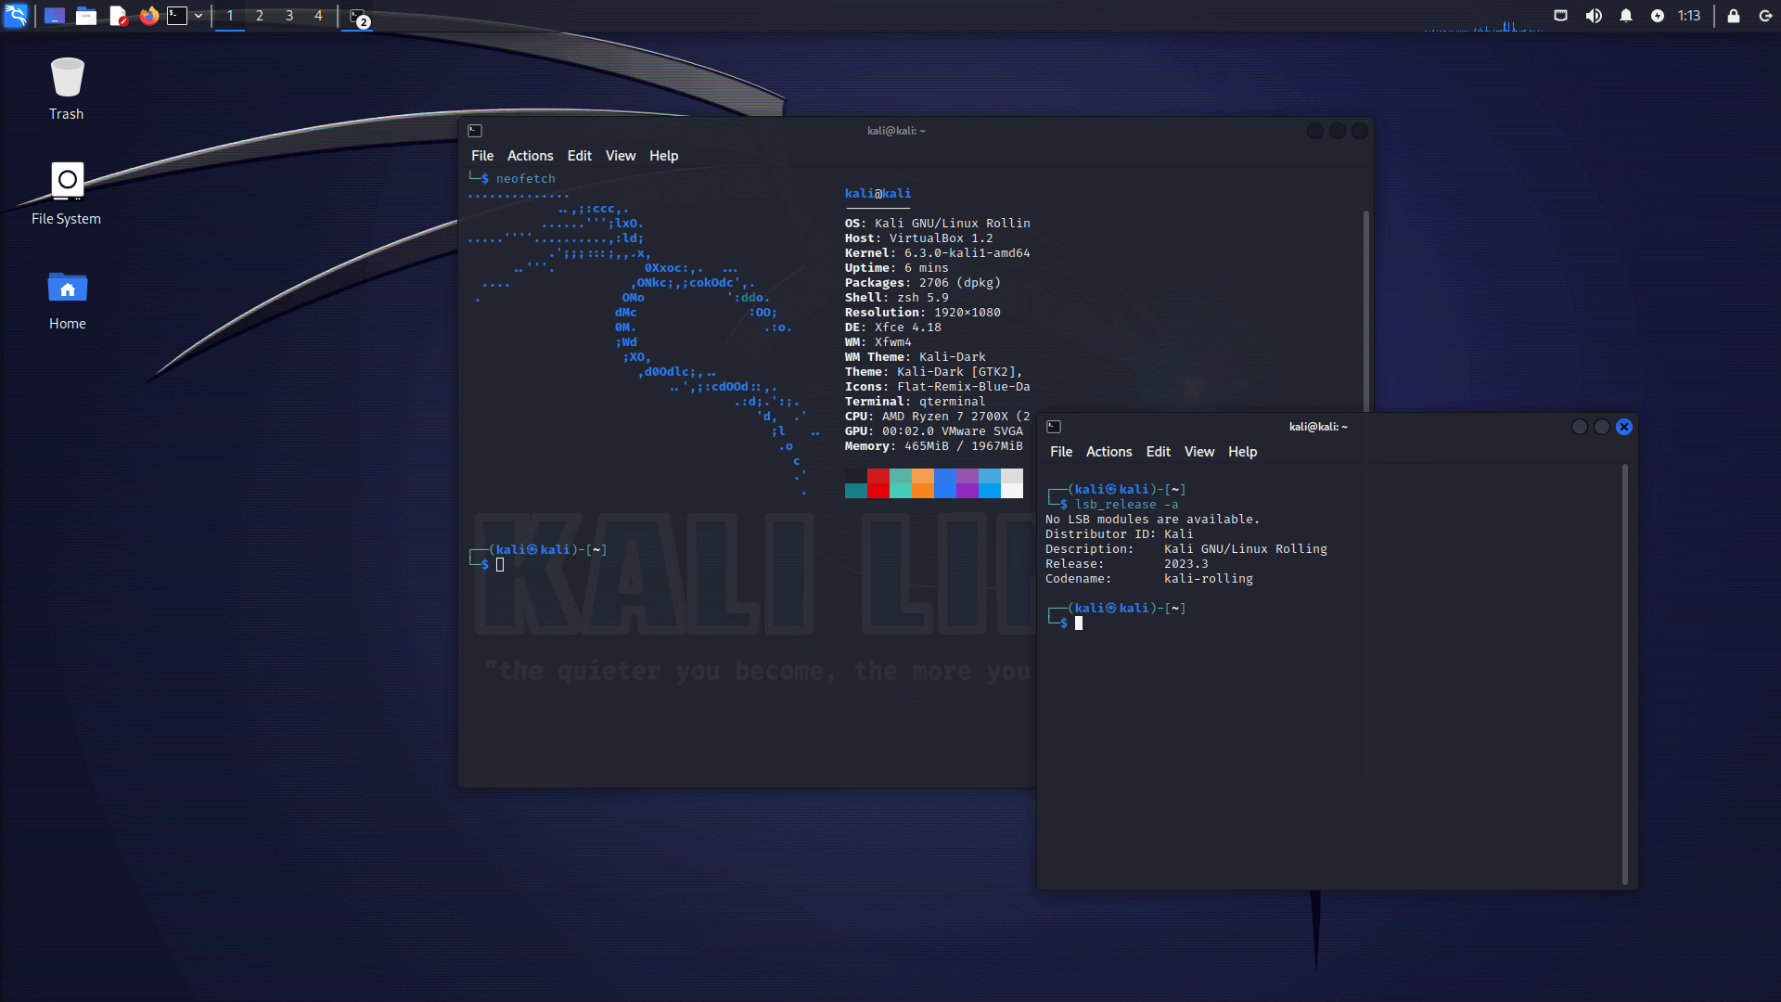Open File menu in first terminal

(x=482, y=155)
